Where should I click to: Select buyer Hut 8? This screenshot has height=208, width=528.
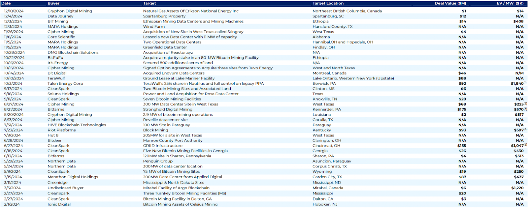[53, 135]
